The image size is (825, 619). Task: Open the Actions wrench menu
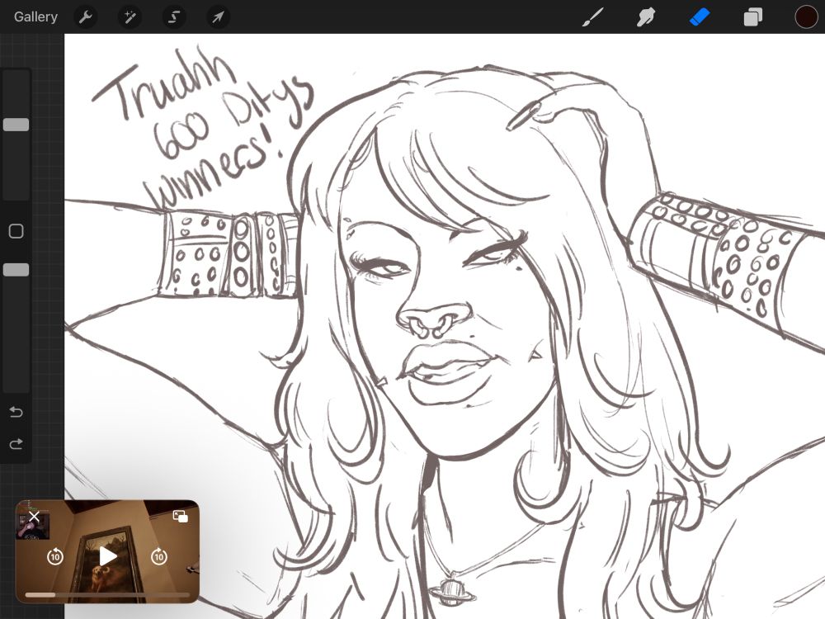pos(85,17)
